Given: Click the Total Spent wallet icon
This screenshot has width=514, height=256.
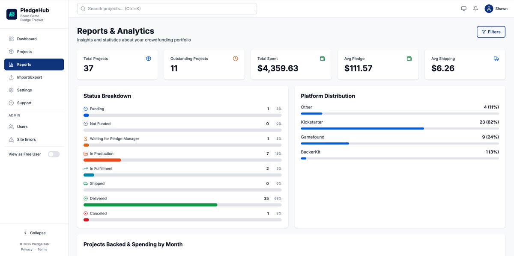Looking at the screenshot, I should (323, 59).
